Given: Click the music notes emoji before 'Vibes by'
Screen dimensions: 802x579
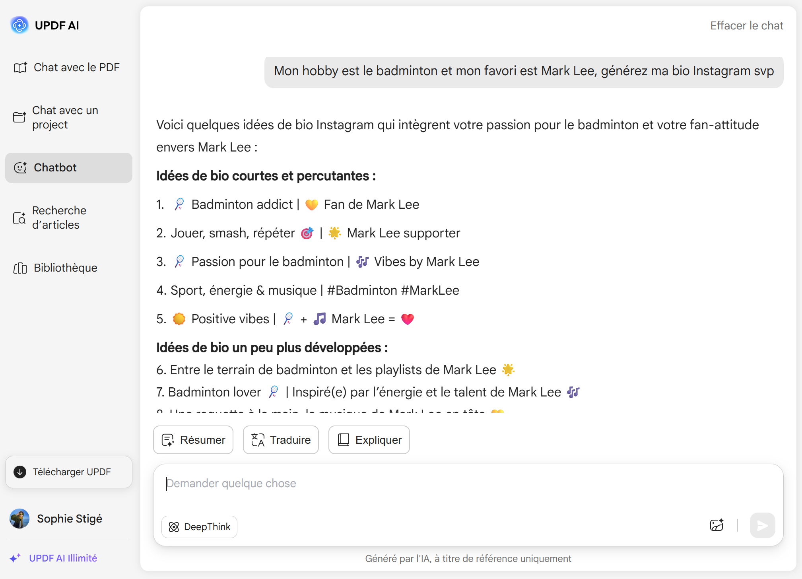Looking at the screenshot, I should coord(362,262).
